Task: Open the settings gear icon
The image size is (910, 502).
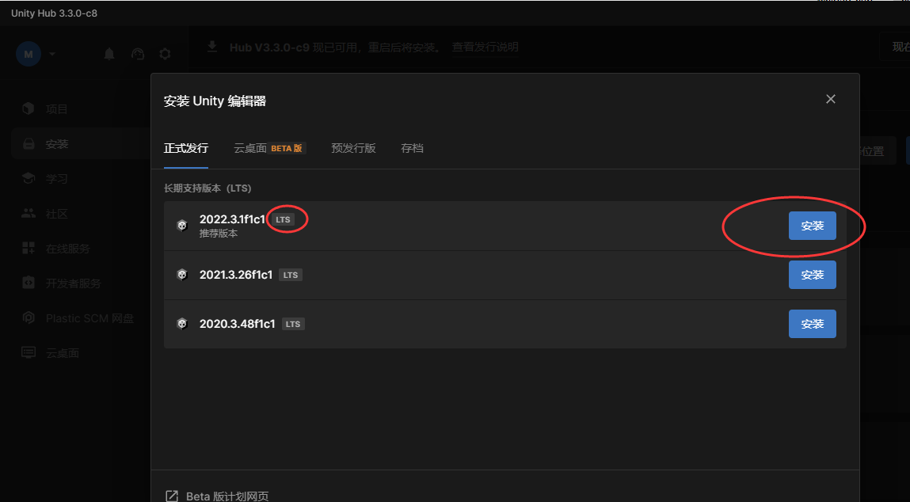Action: (x=165, y=54)
